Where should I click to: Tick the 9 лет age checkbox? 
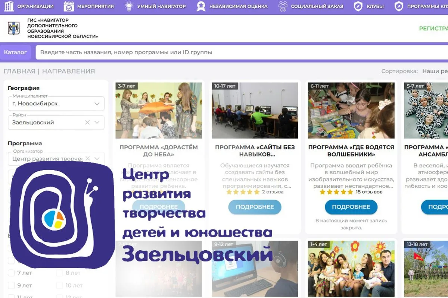(x=11, y=286)
